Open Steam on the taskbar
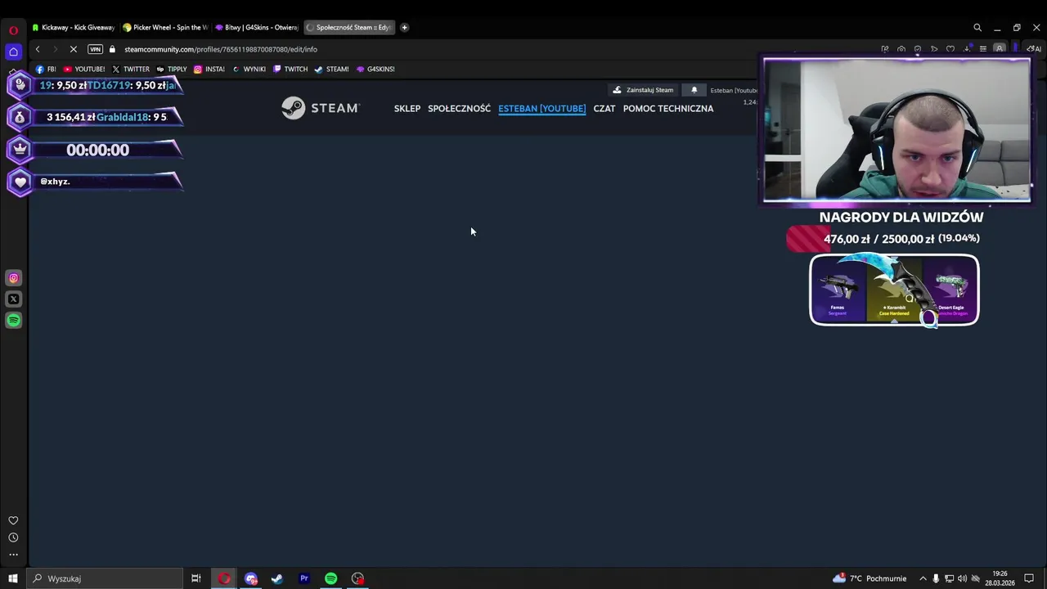 click(x=277, y=578)
